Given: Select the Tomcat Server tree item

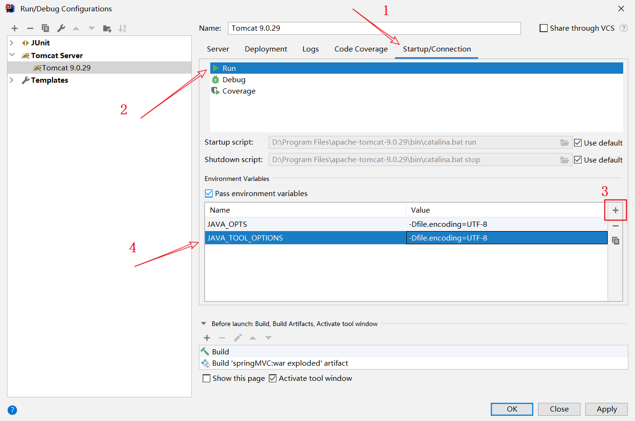Looking at the screenshot, I should tap(57, 55).
